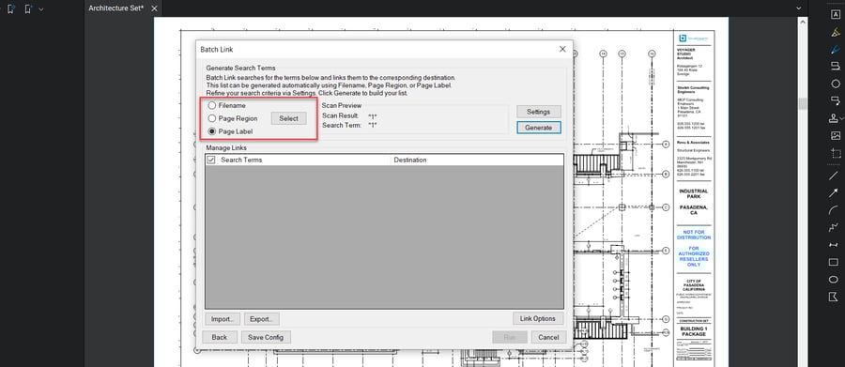Open dropdown arrow next to bookmark icons

[41, 9]
